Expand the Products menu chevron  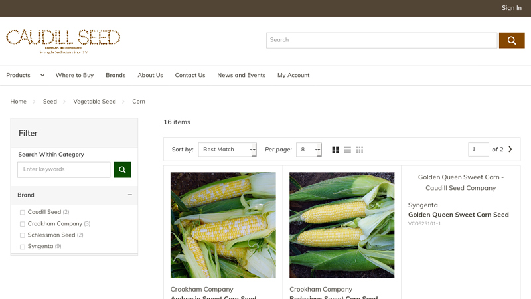pyautogui.click(x=42, y=75)
